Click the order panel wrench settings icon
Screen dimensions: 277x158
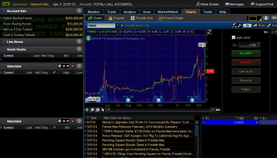[266, 32]
